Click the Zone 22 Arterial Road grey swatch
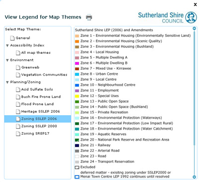 (77, 151)
